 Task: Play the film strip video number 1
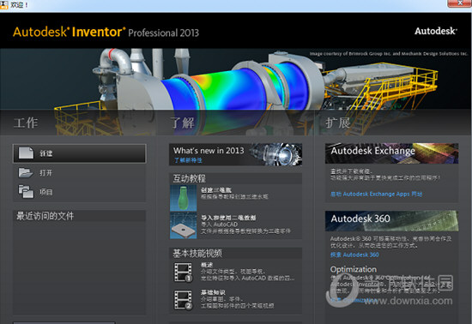[183, 273]
